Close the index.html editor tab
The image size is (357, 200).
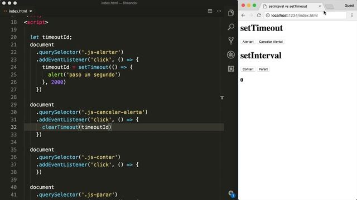[x=31, y=11]
